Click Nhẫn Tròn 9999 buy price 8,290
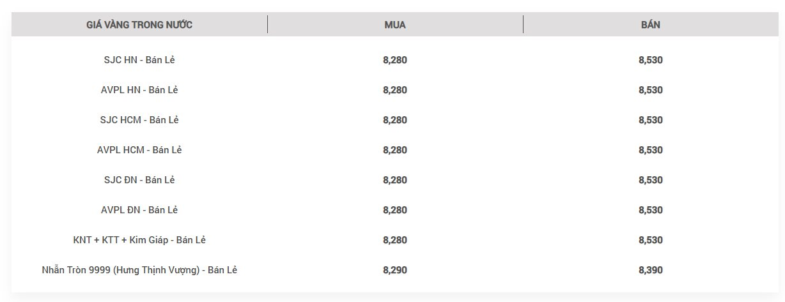This screenshot has width=785, height=302. pos(395,270)
